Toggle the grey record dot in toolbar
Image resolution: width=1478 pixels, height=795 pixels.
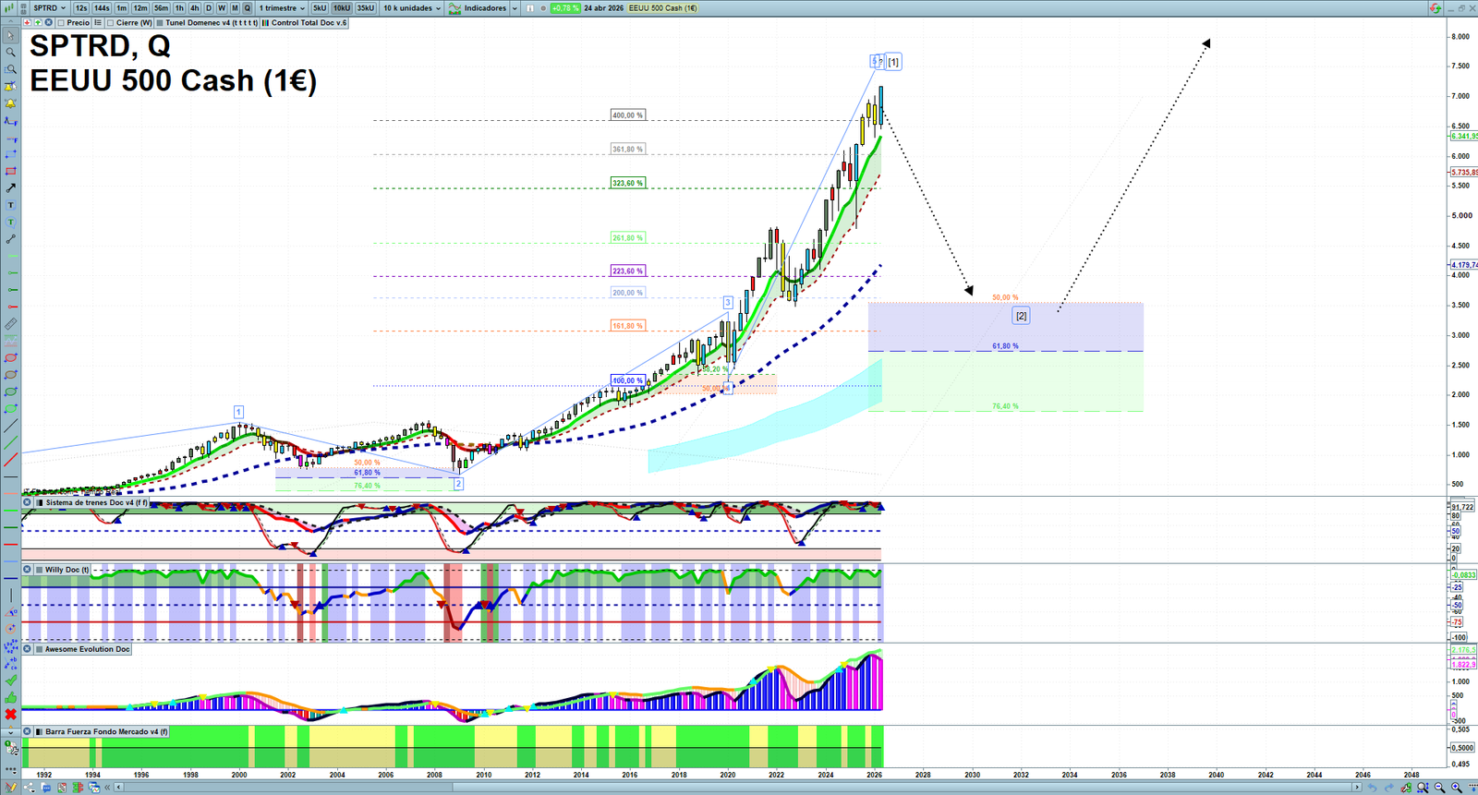(543, 8)
